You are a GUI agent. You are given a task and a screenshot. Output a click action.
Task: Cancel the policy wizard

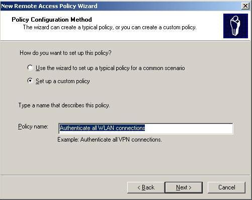pyautogui.click(x=226, y=187)
